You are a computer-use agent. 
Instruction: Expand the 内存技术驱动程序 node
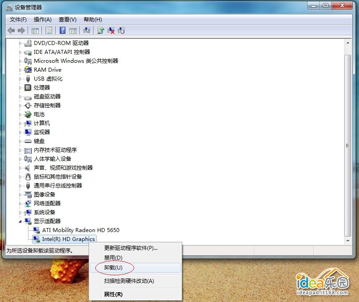pos(20,151)
